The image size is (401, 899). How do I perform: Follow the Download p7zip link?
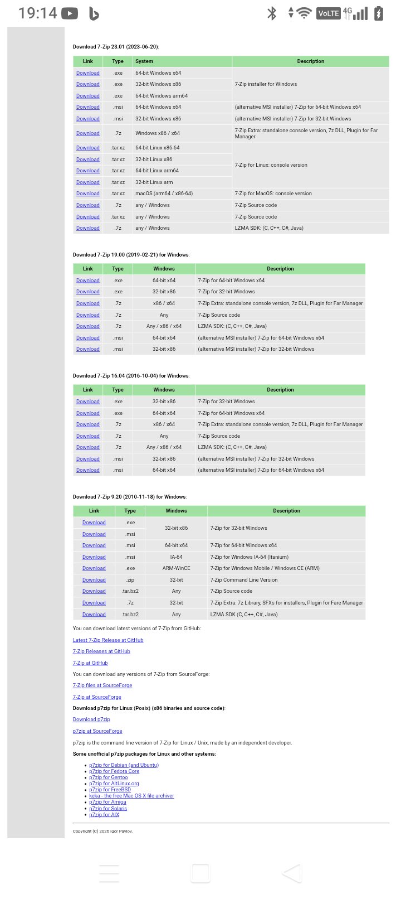pos(91,719)
